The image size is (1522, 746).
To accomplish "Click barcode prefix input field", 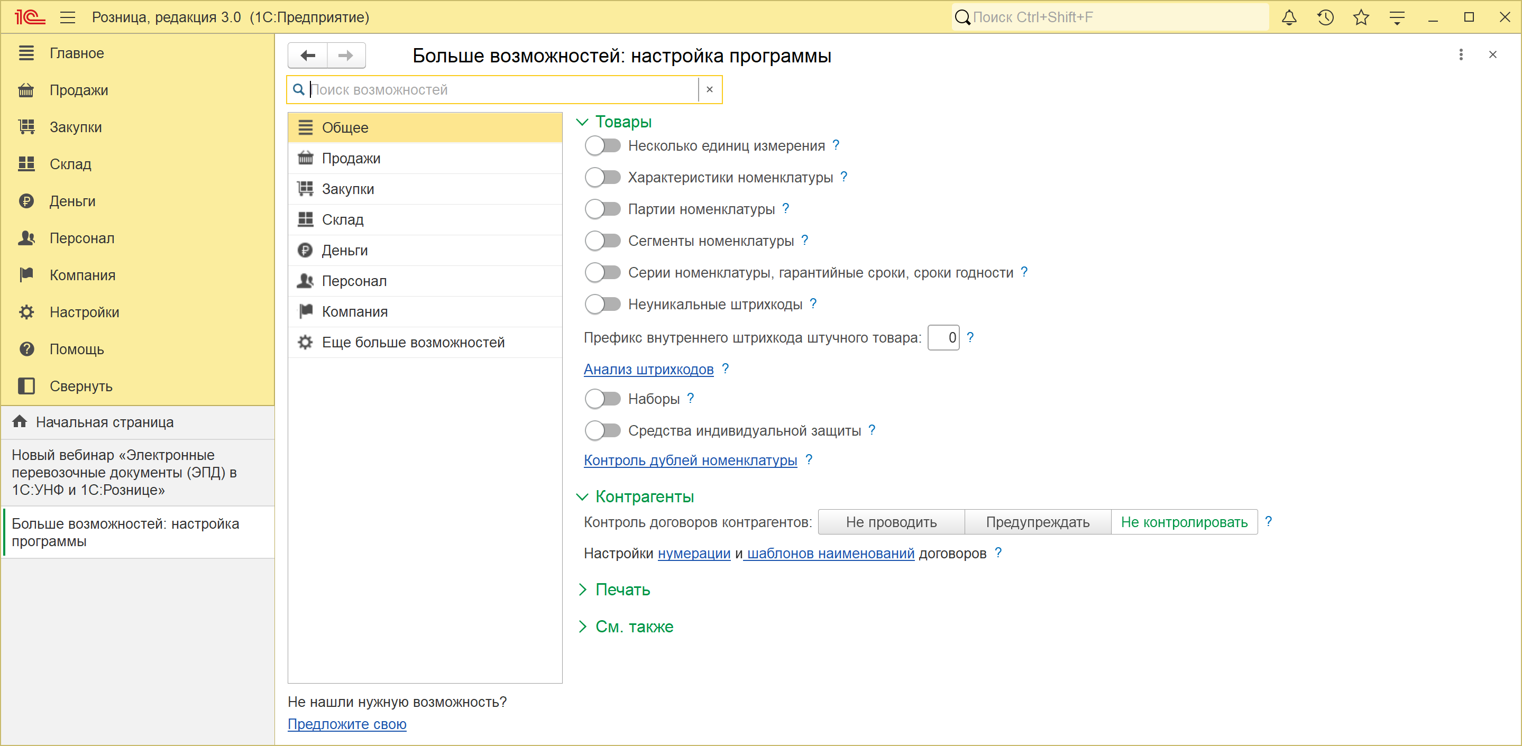I will click(x=943, y=338).
